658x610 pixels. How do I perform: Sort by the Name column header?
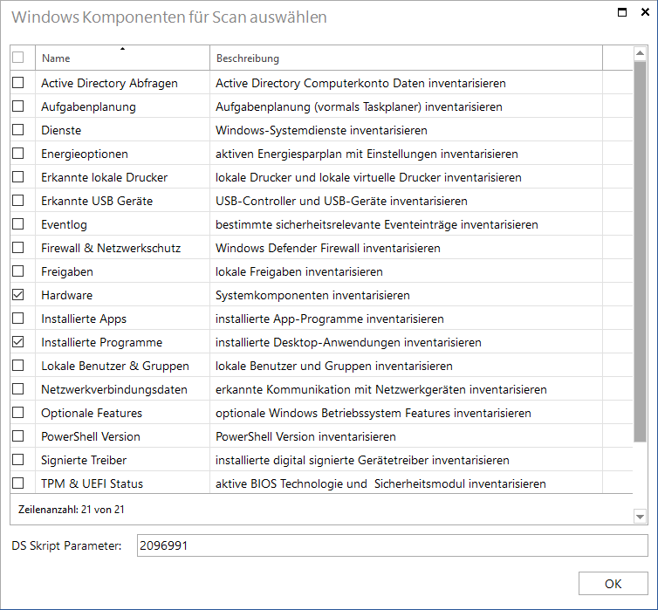tap(122, 58)
